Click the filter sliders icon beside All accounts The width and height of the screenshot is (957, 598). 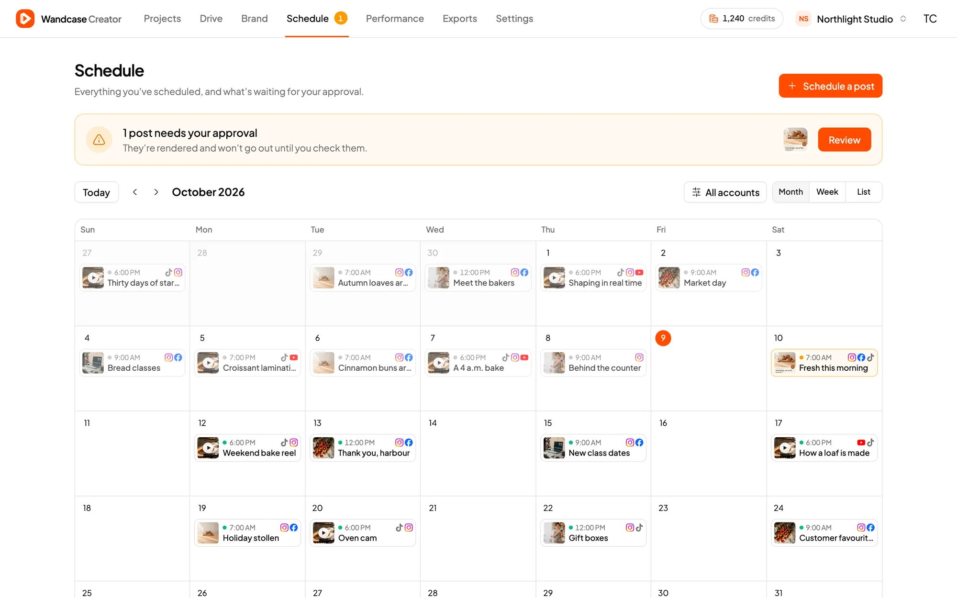tap(696, 192)
